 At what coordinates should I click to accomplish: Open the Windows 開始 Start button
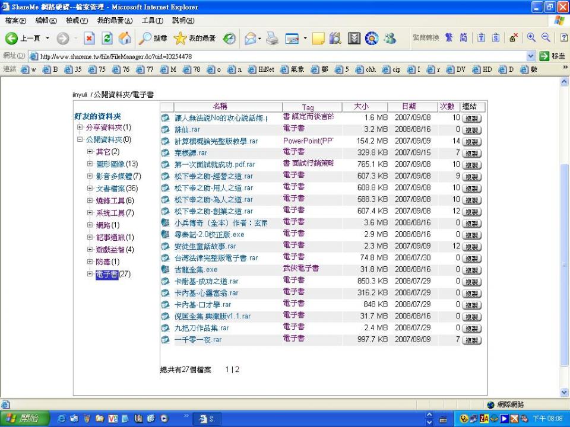[24, 418]
